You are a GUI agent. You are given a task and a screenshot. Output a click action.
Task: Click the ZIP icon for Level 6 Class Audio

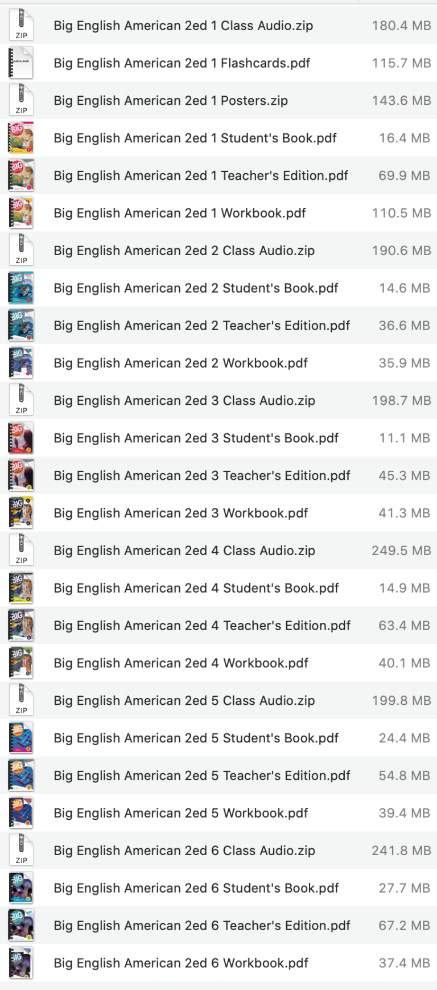click(x=20, y=850)
